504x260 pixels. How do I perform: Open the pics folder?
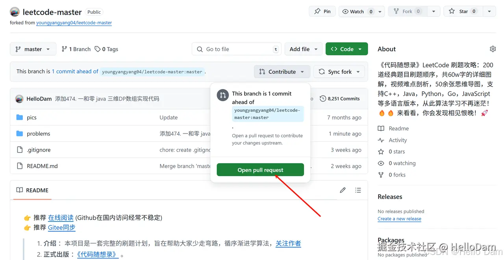[x=31, y=117]
